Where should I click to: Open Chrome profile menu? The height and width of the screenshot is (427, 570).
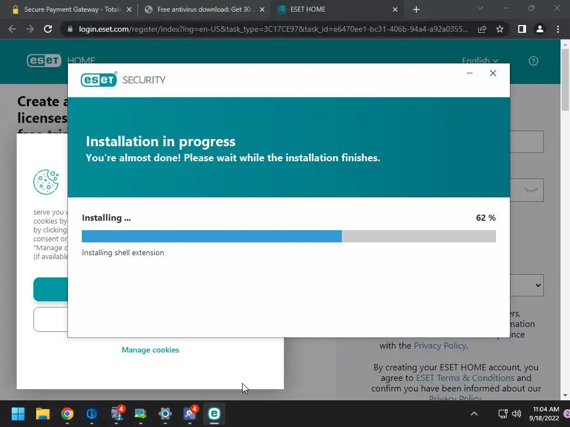click(x=540, y=29)
